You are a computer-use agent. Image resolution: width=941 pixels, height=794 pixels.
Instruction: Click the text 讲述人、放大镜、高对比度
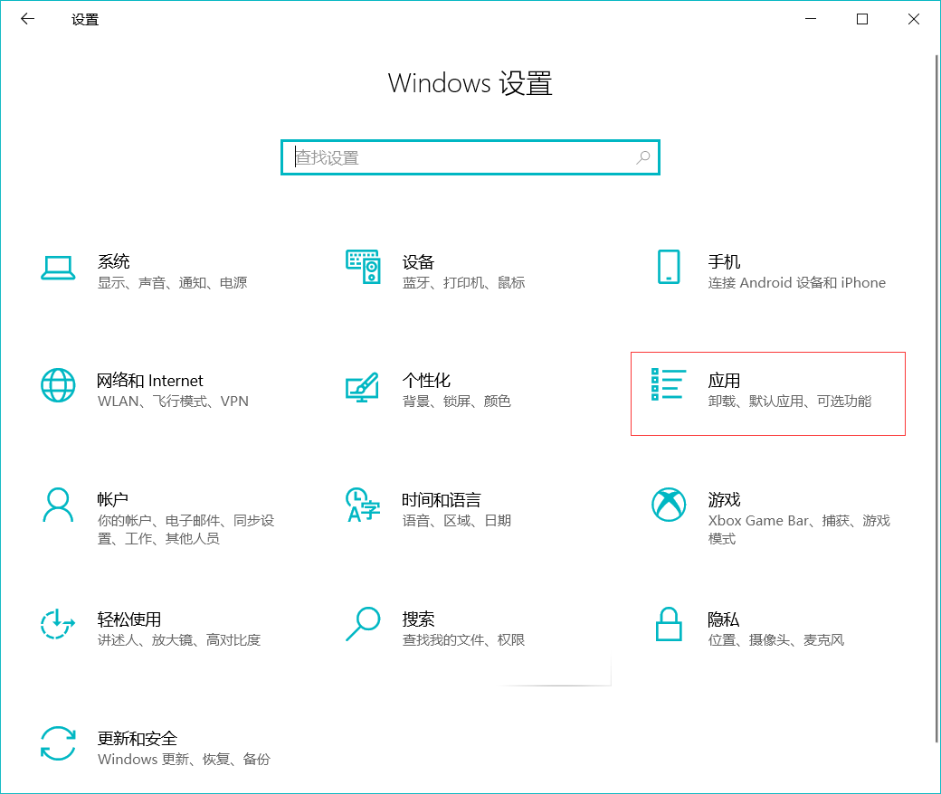coord(179,640)
